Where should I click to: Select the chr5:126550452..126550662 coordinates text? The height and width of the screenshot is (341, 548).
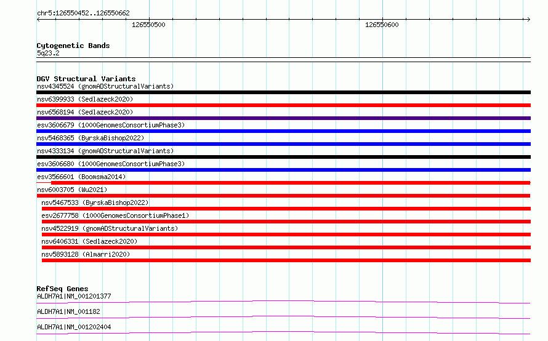click(83, 14)
